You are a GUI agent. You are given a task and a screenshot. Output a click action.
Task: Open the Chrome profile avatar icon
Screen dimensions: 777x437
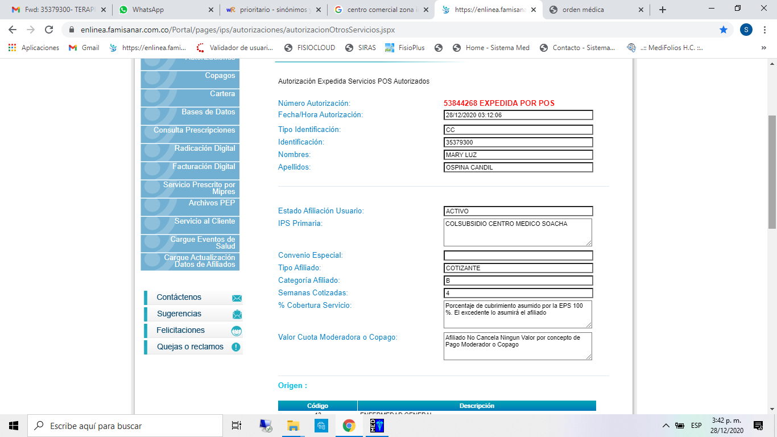click(746, 30)
